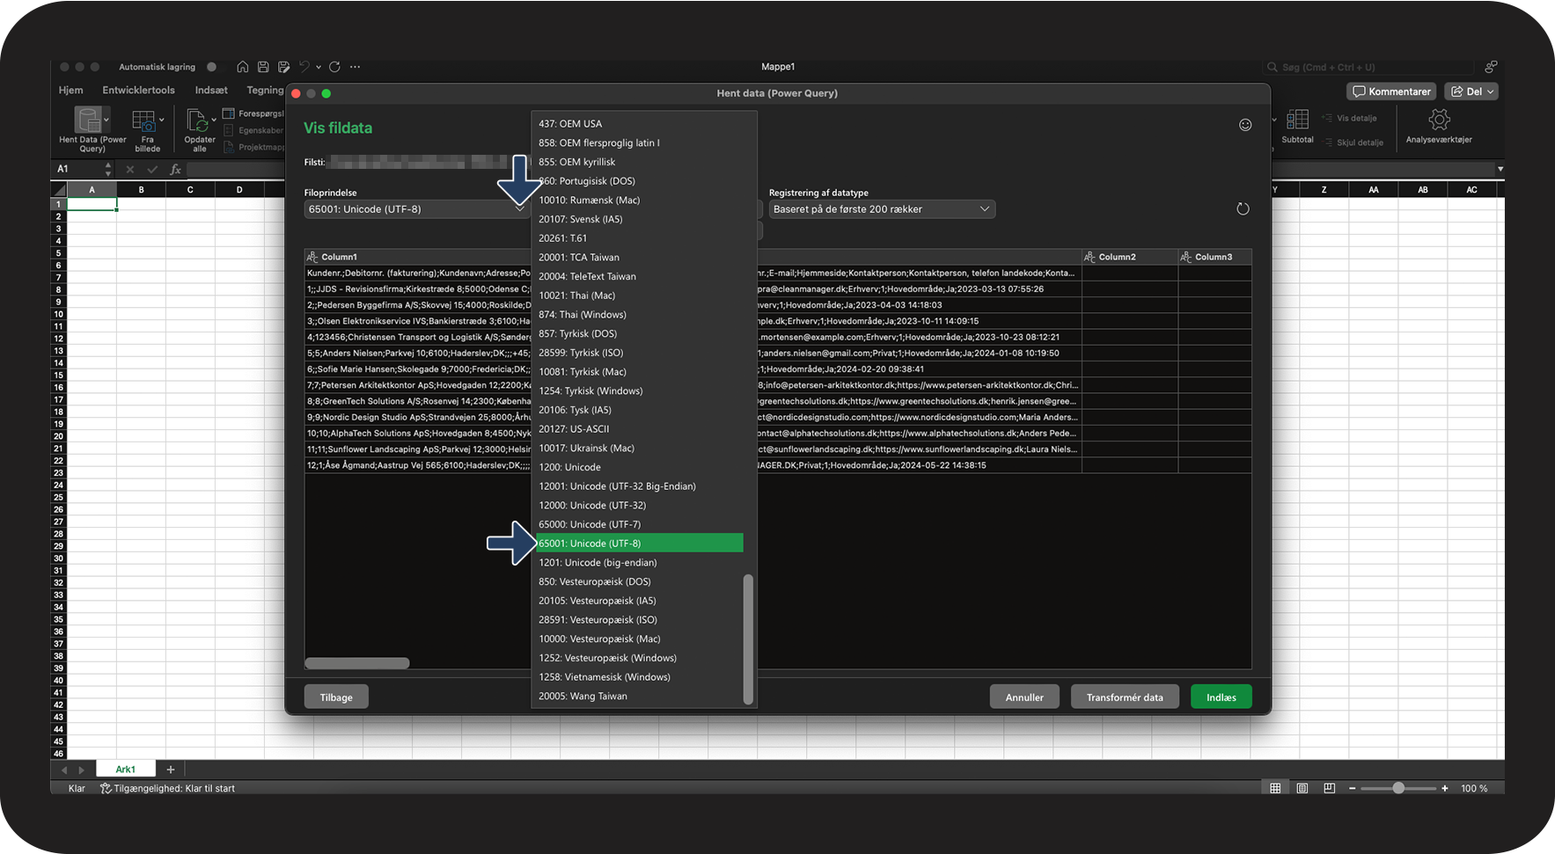Click the Transformér data button
The image size is (1555, 854).
click(x=1124, y=697)
